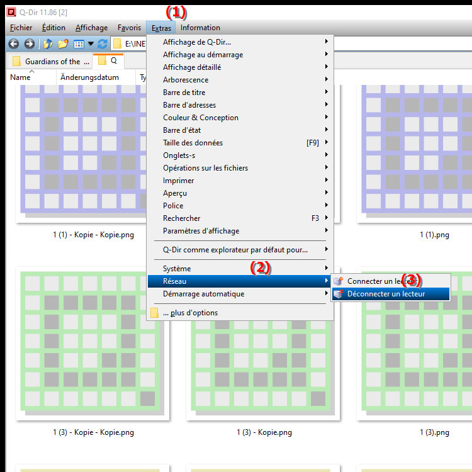Open the Favoris menu

(129, 28)
